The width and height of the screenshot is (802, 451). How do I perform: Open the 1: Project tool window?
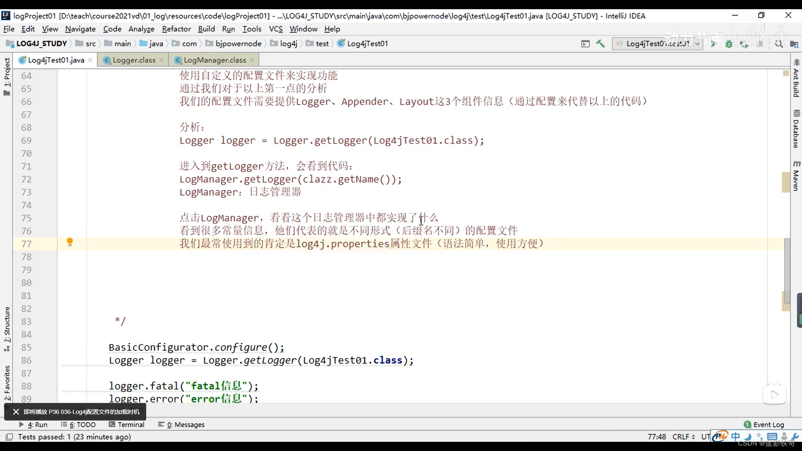[7, 76]
